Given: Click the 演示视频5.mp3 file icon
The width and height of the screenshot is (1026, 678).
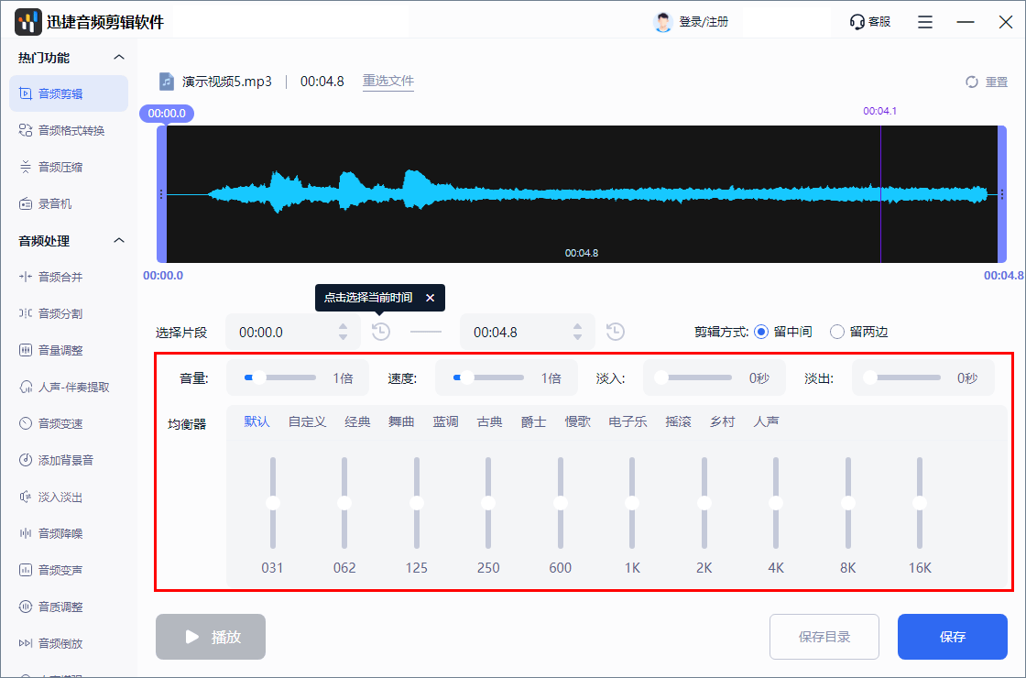Looking at the screenshot, I should click(167, 82).
